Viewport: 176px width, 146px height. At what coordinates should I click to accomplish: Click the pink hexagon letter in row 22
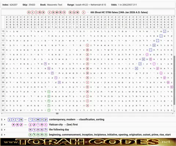click(x=154, y=64)
